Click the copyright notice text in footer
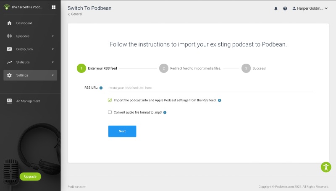 (x=294, y=186)
